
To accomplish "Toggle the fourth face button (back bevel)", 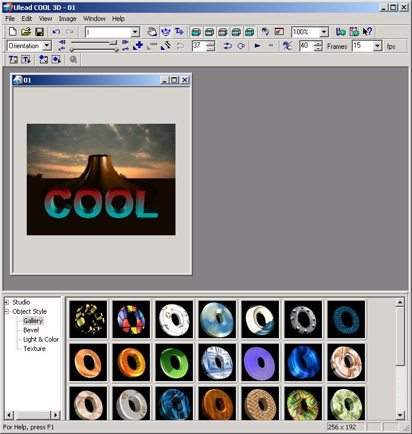I will (236, 32).
